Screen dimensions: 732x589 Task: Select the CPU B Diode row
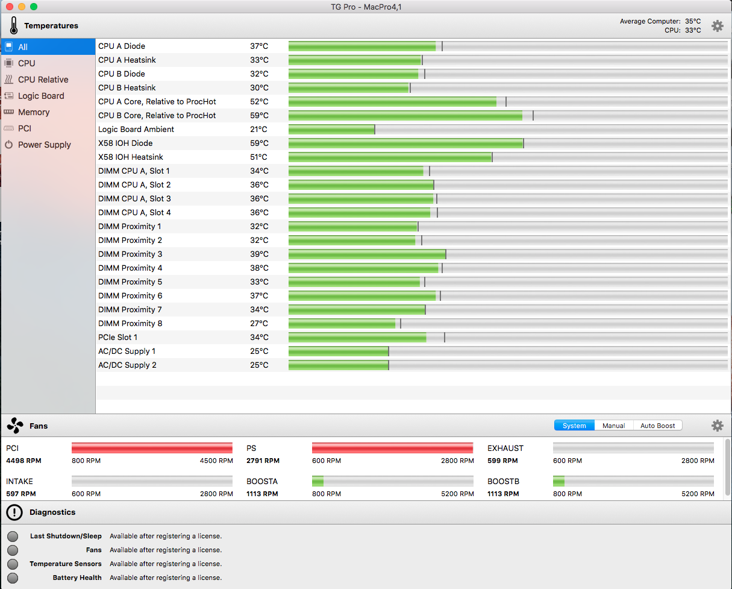click(413, 74)
